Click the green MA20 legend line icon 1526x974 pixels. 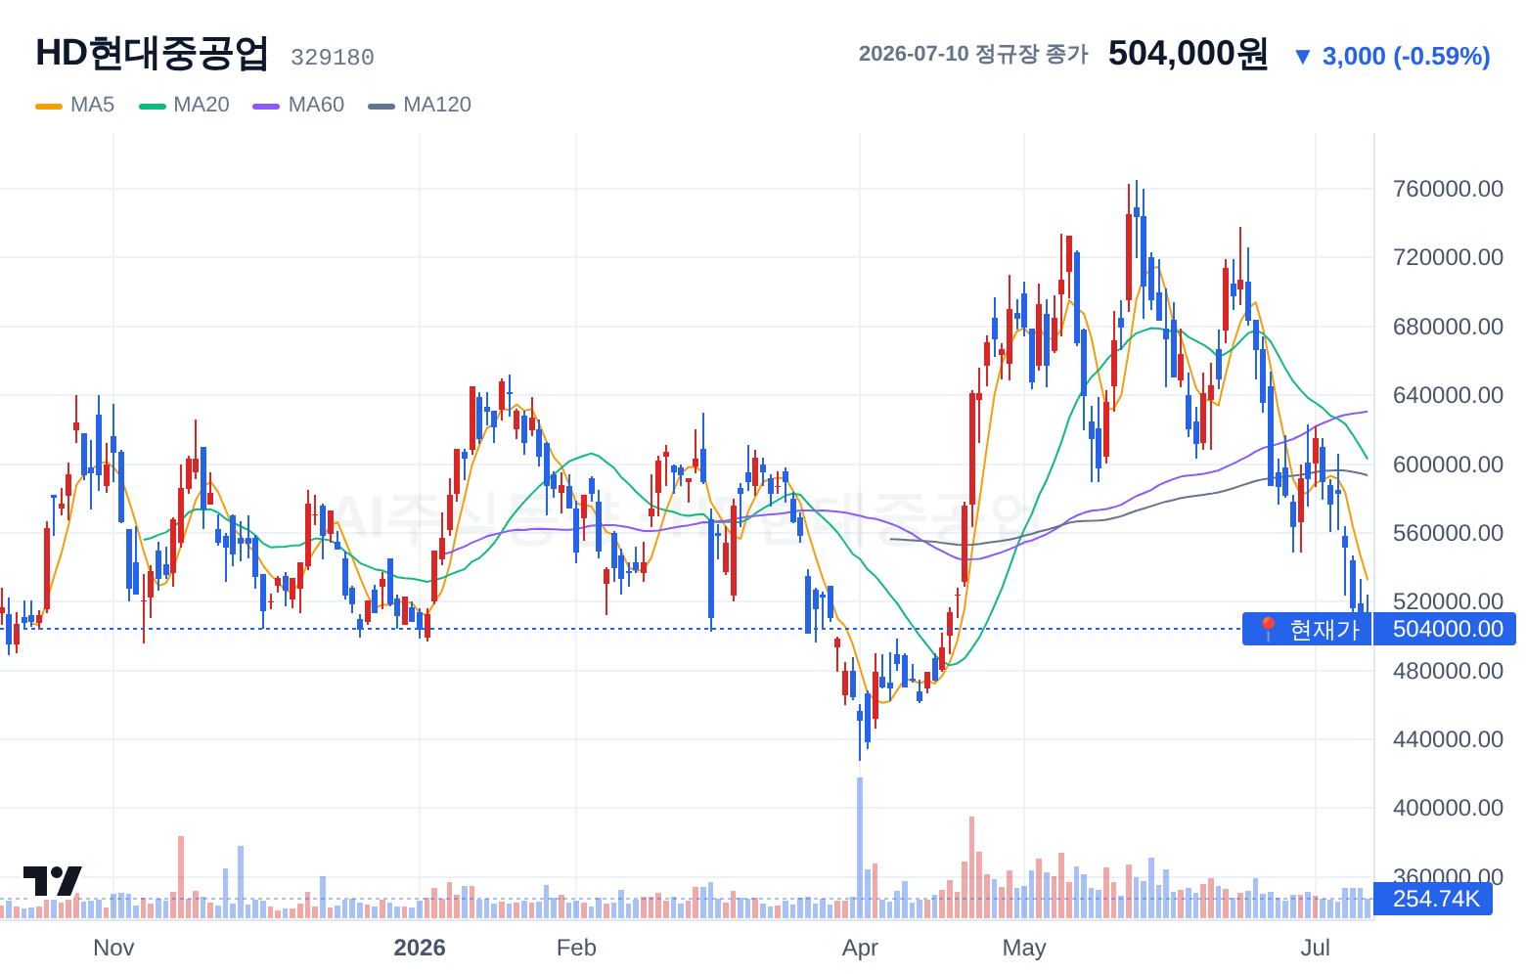pyautogui.click(x=153, y=106)
